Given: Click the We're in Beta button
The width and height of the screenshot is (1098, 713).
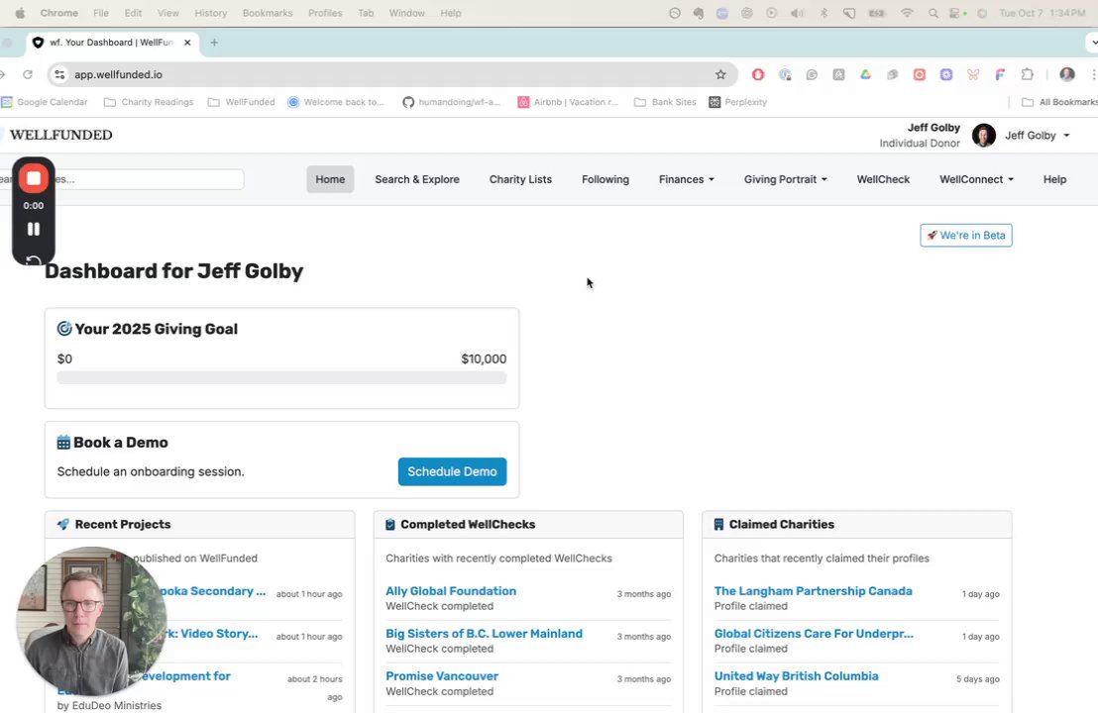Looking at the screenshot, I should [x=965, y=235].
